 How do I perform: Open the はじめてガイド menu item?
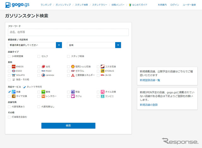(140, 5)
